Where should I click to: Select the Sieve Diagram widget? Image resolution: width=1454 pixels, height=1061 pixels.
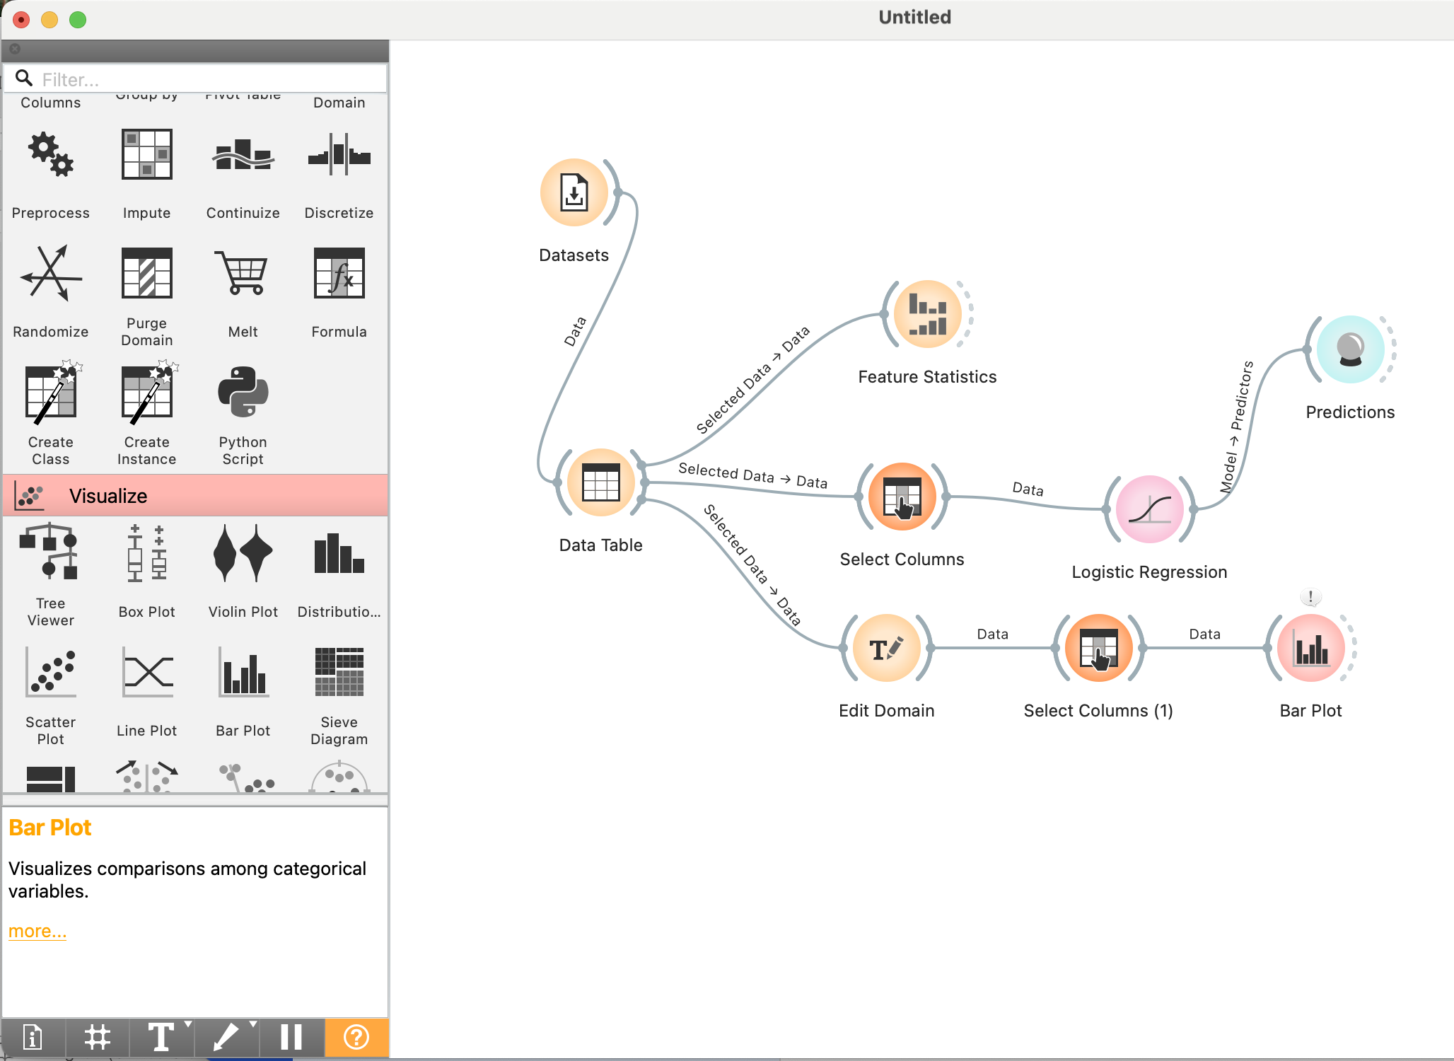coord(339,672)
